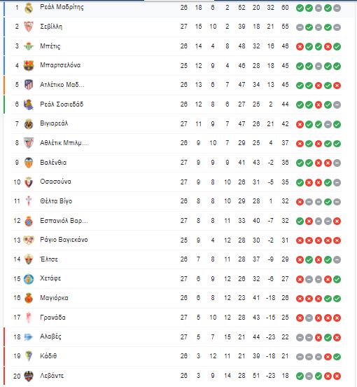Click Rayo Vallecano's last red loss indicator

(x=337, y=240)
